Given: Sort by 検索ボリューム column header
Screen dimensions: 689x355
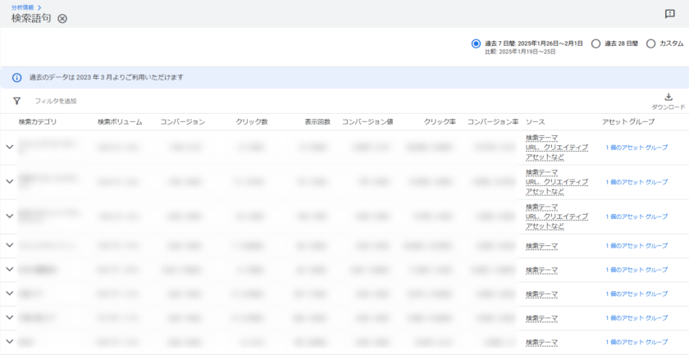Looking at the screenshot, I should [120, 122].
